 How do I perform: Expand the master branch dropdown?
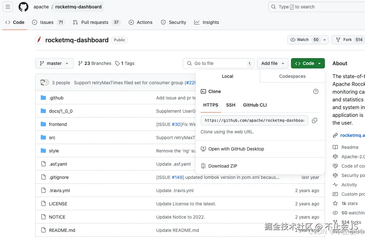(54, 63)
